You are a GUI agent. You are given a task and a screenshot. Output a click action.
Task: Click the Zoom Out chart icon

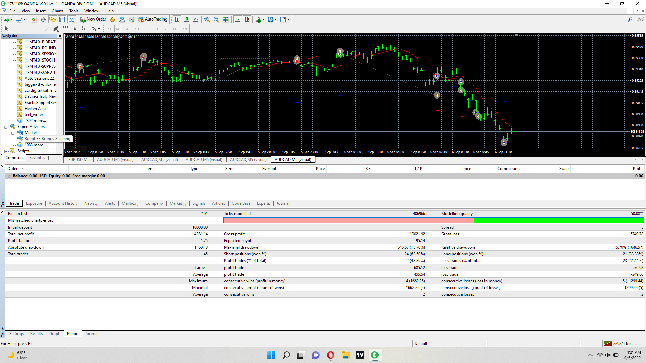coord(216,19)
